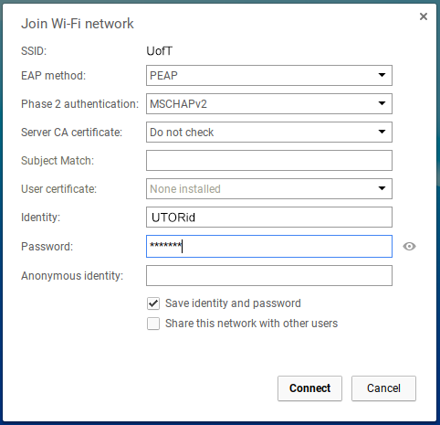Viewport: 440px width, 425px height.
Task: Click into the Identity field containing UTORid
Action: pyautogui.click(x=269, y=218)
